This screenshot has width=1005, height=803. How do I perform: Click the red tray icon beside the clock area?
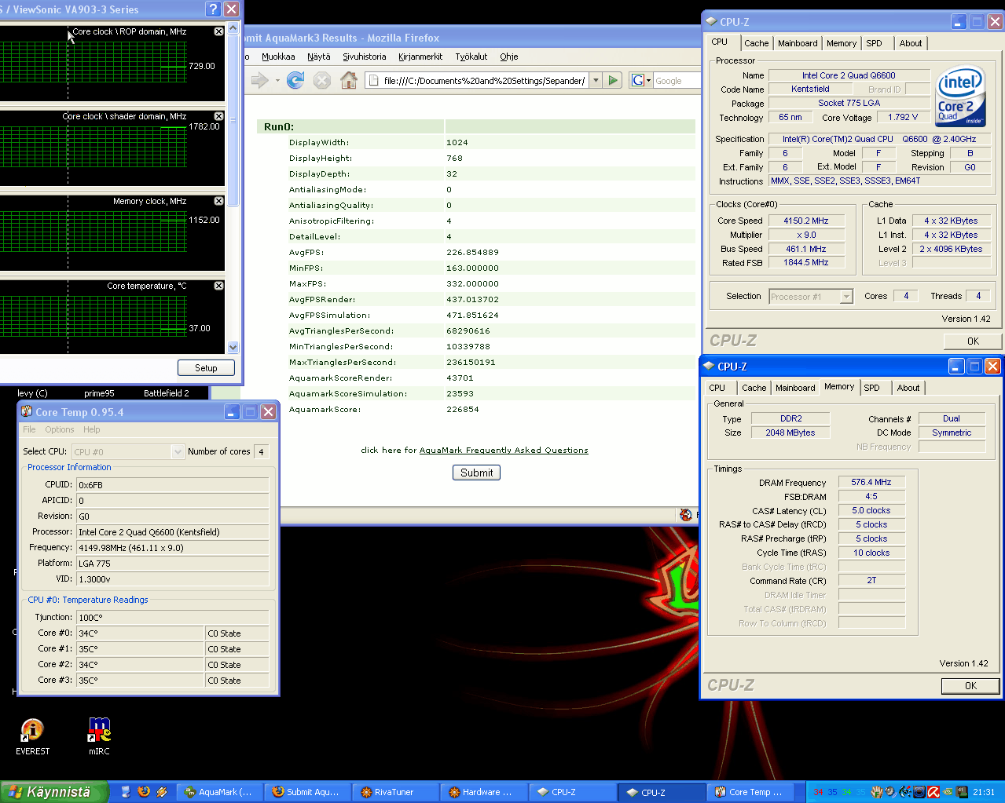(933, 792)
